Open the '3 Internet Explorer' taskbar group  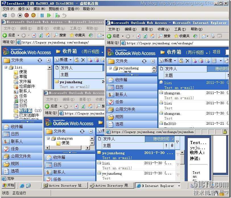(158, 186)
